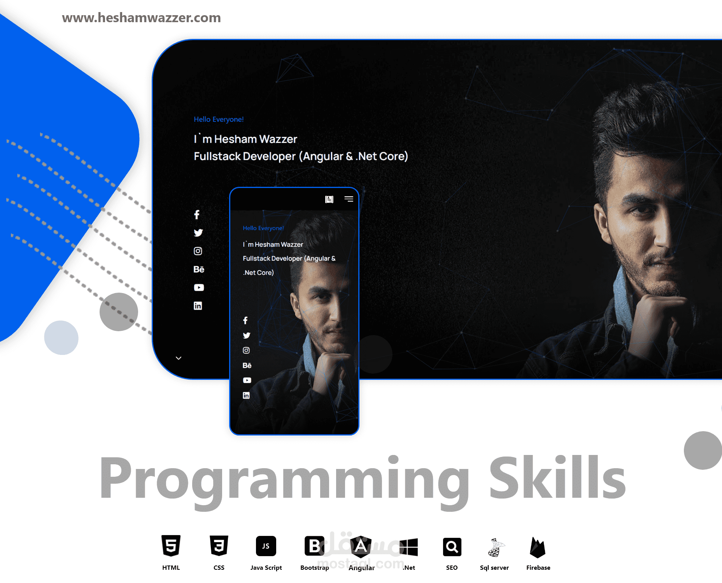Click the HTML5 shield icon
Viewport: 722px width, 583px height.
(171, 546)
